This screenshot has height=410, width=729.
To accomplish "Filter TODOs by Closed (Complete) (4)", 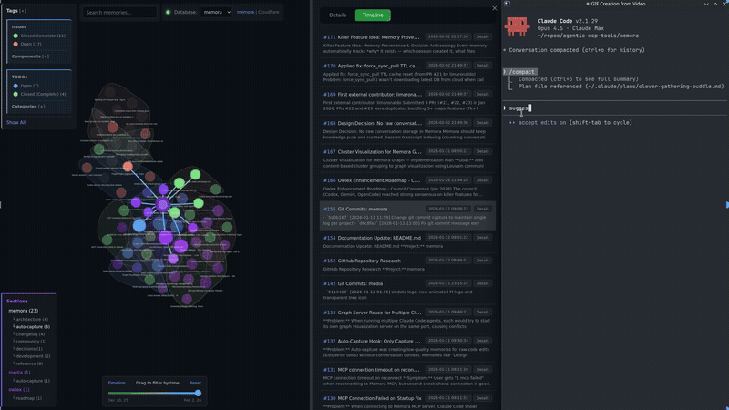I will point(39,94).
